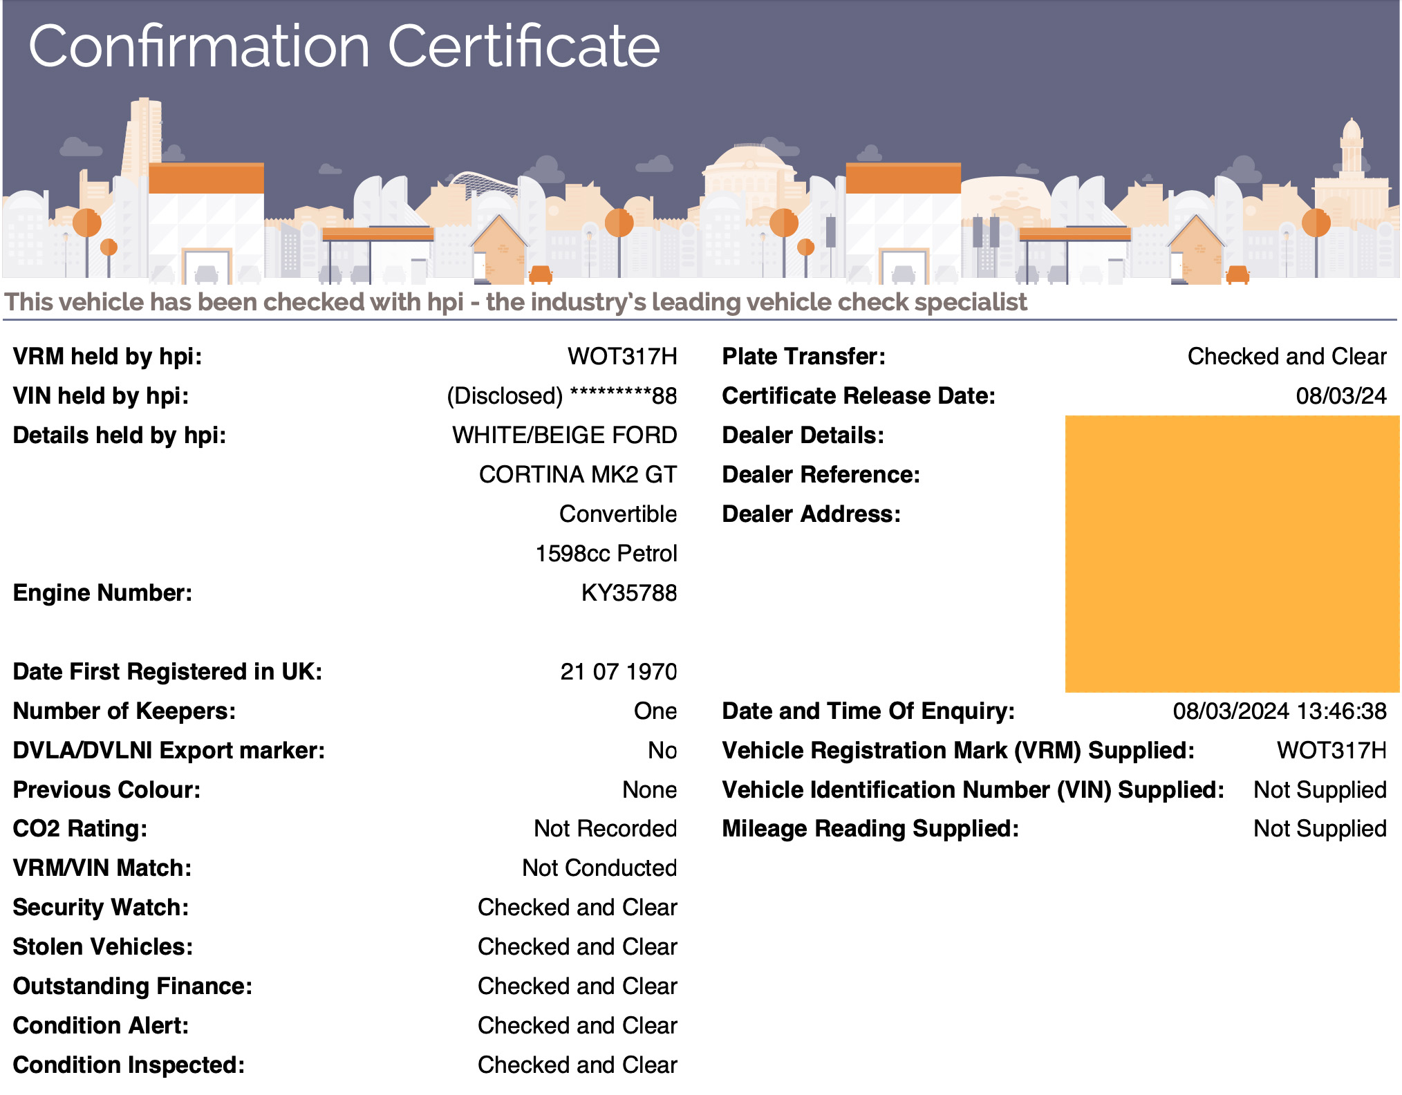The image size is (1402, 1095).
Task: Click Outstanding Finance Checked and Clear result
Action: [x=577, y=986]
